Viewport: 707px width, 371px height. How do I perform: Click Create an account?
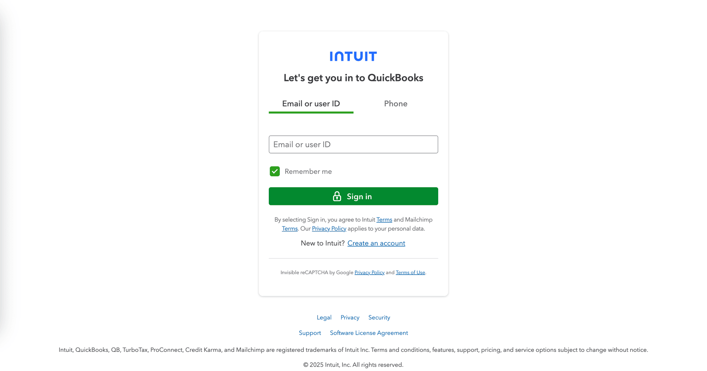pos(376,243)
